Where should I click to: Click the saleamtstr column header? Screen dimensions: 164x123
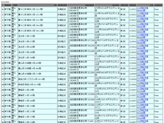click(x=81, y=5)
